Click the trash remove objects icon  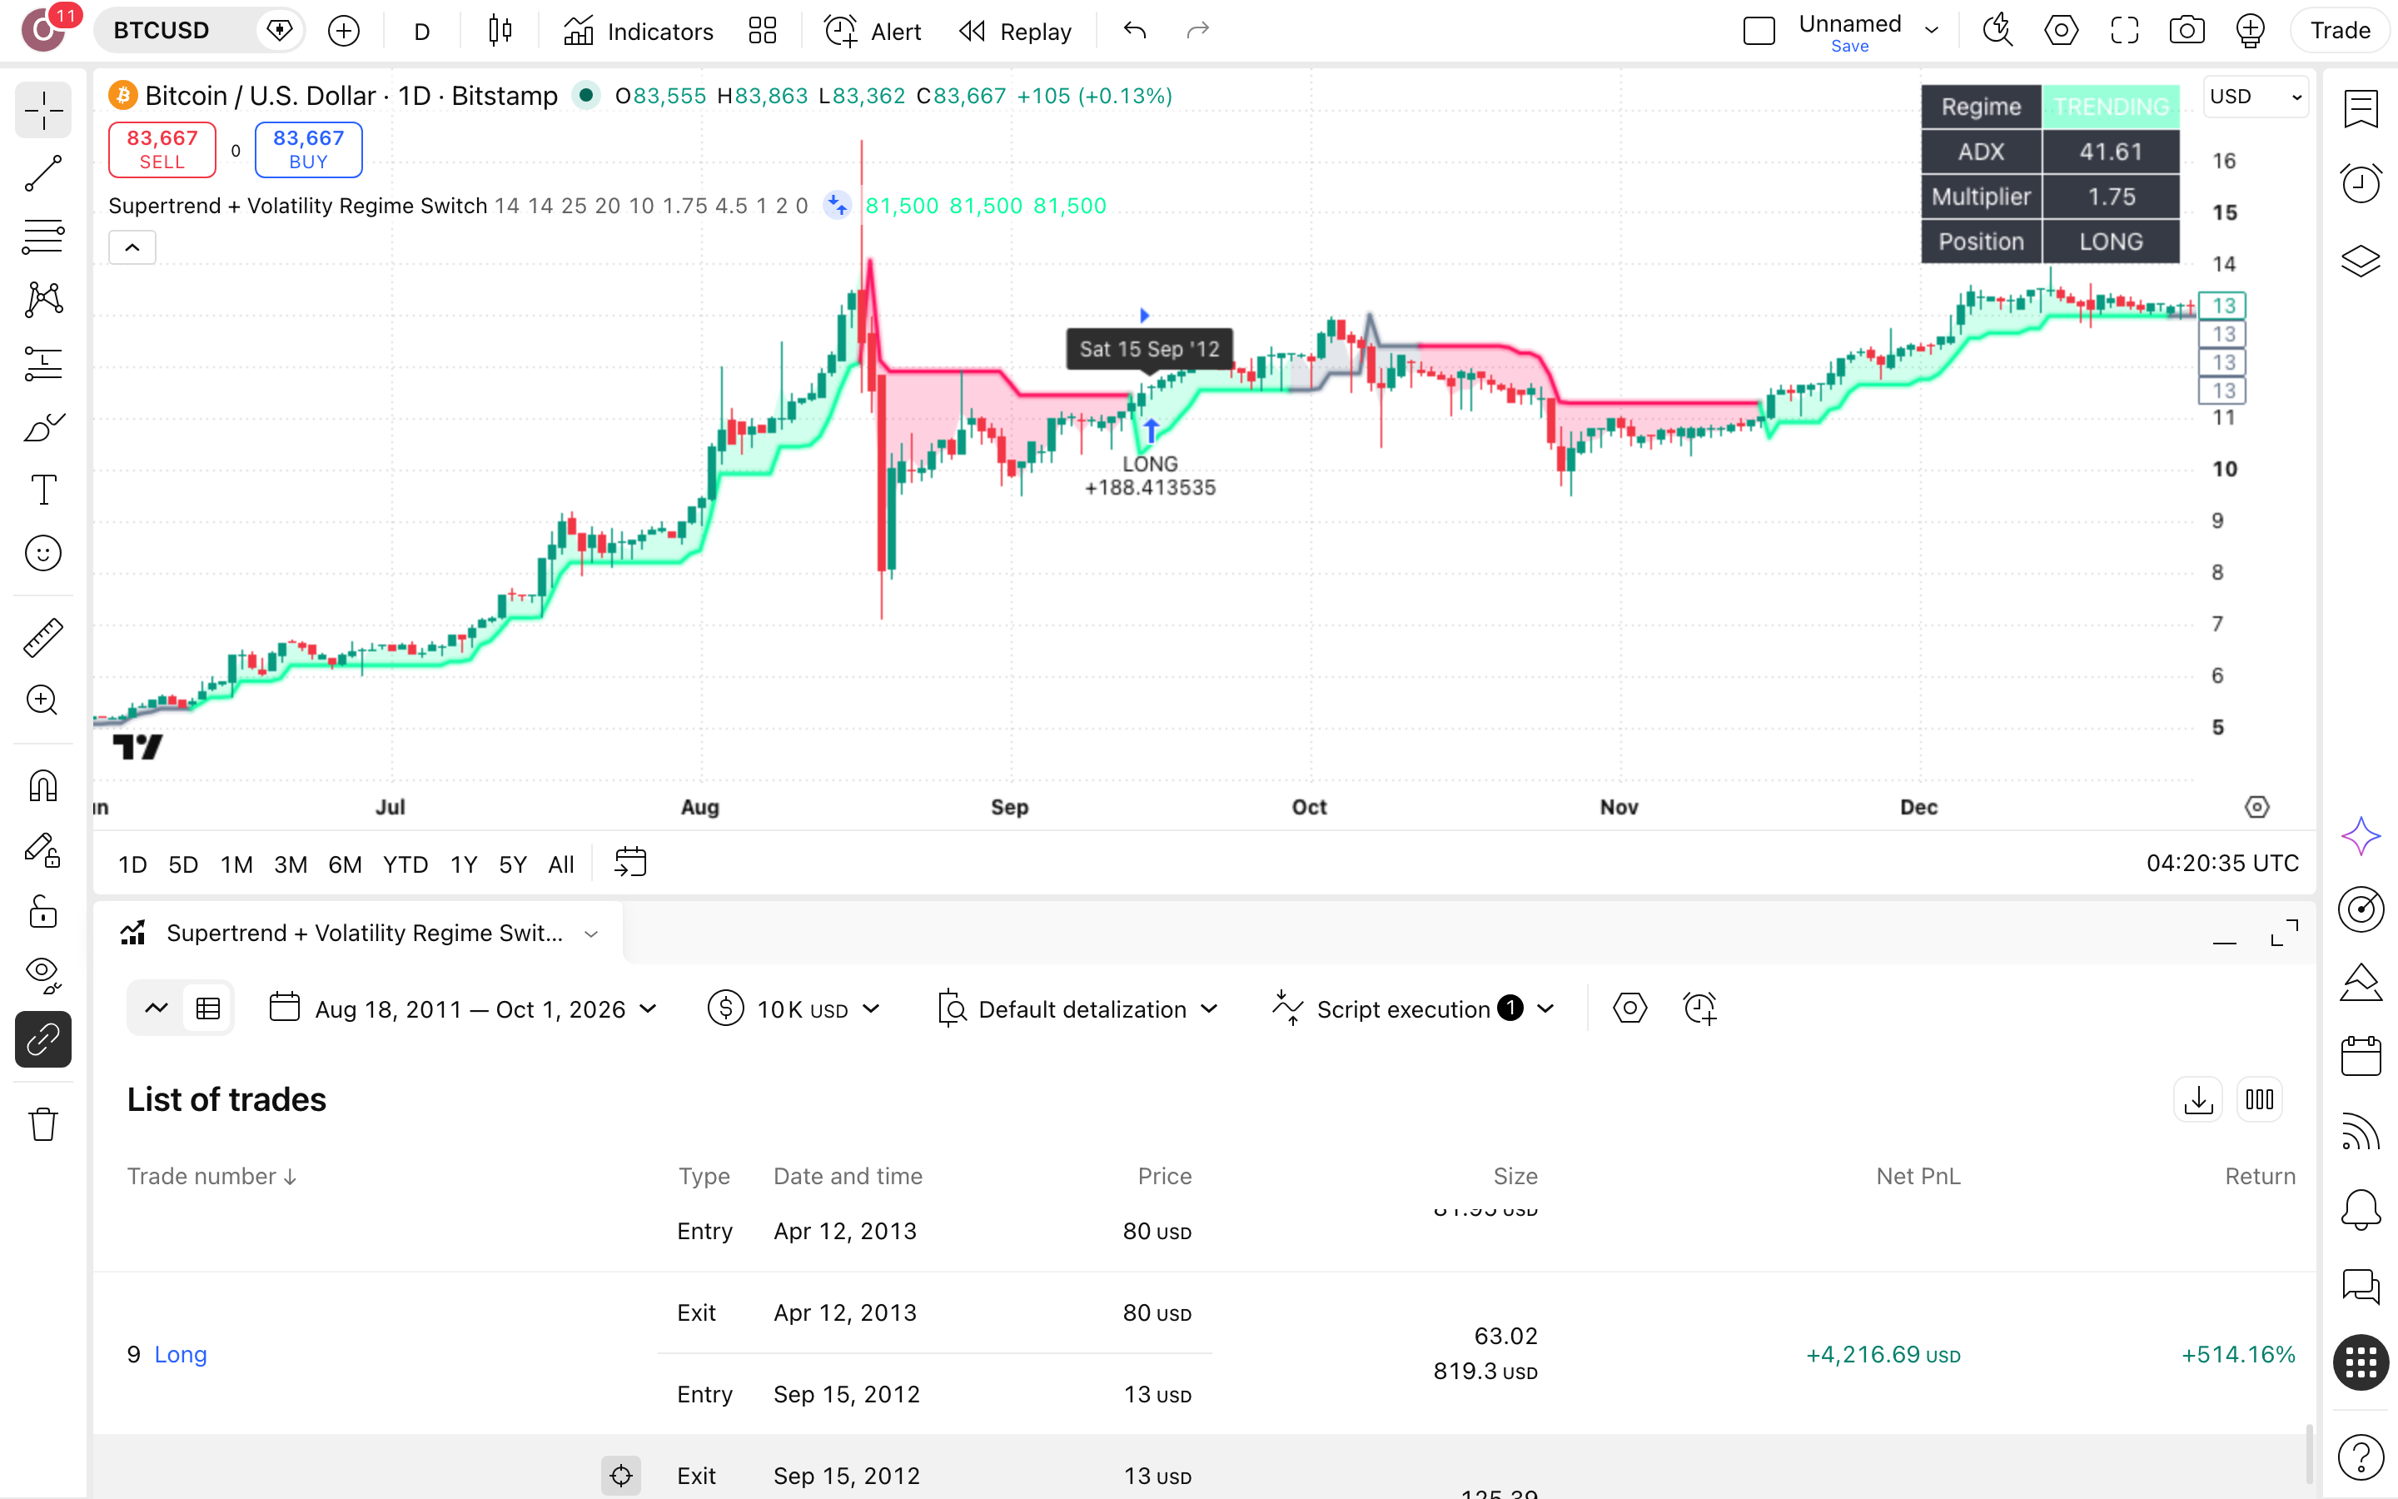[x=43, y=1124]
